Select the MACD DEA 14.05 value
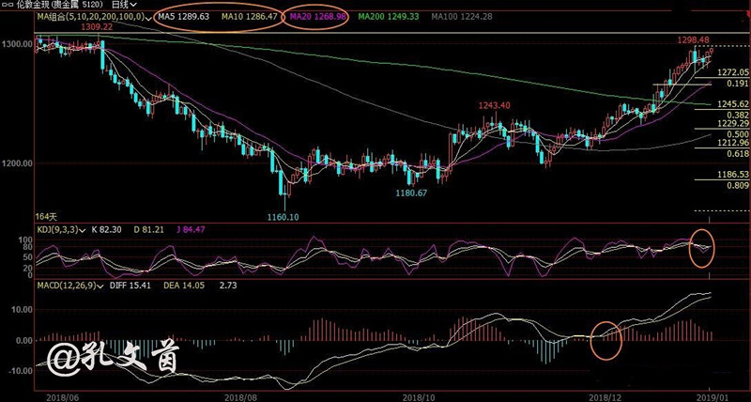Screen dimensions: 751x402 184,286
